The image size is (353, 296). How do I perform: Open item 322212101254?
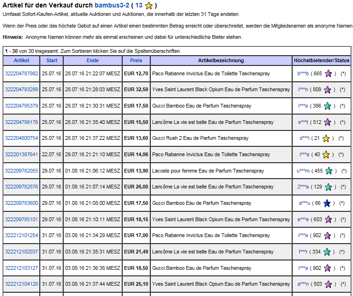[x=22, y=236]
